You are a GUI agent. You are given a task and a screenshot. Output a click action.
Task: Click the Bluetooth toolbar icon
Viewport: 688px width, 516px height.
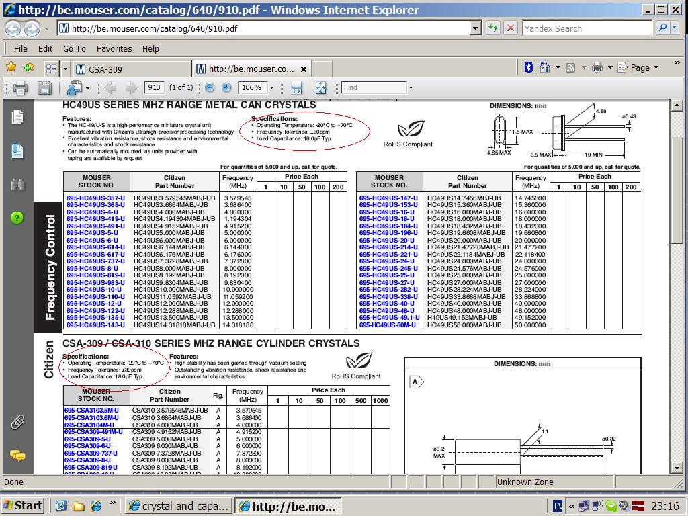[528, 68]
